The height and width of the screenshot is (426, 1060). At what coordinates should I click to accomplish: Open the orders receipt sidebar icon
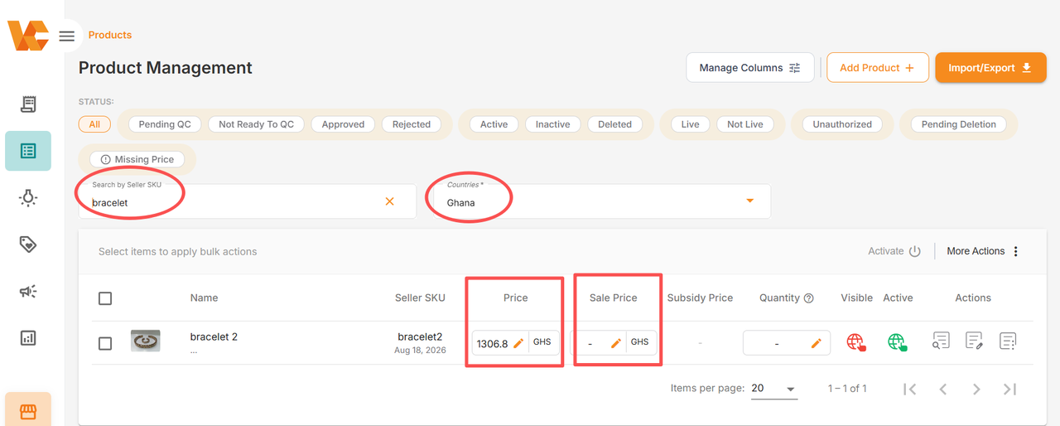pos(28,104)
